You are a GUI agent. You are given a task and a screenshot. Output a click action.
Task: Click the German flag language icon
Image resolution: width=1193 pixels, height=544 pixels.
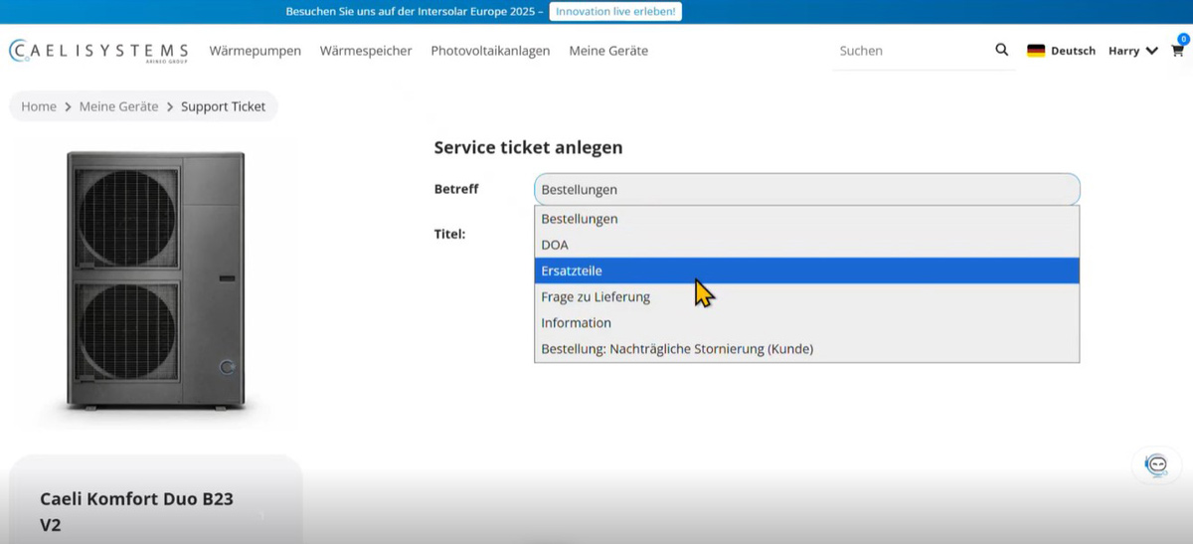tap(1036, 51)
